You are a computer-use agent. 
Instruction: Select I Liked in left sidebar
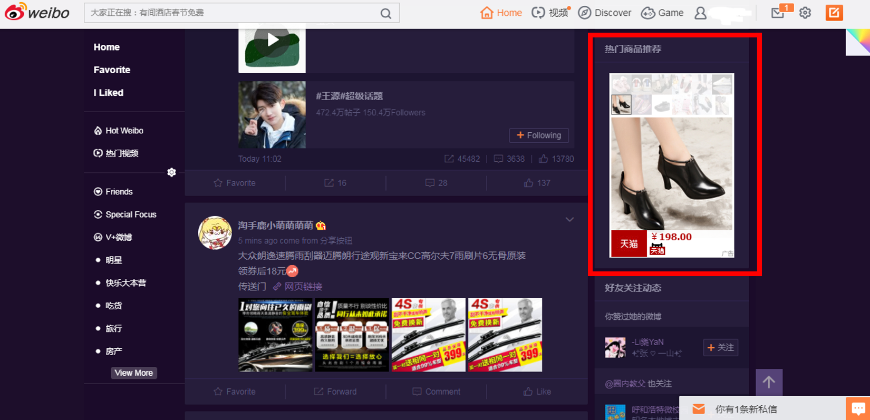(108, 92)
